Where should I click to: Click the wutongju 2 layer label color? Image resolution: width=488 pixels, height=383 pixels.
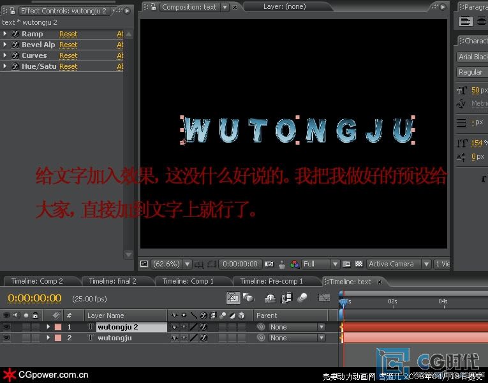click(x=58, y=327)
